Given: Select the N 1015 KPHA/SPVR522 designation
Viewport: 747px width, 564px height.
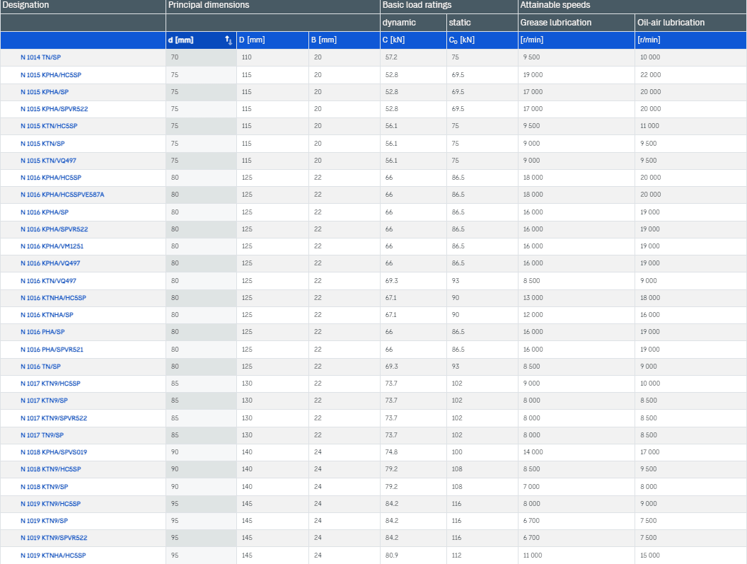Looking at the screenshot, I should point(54,109).
